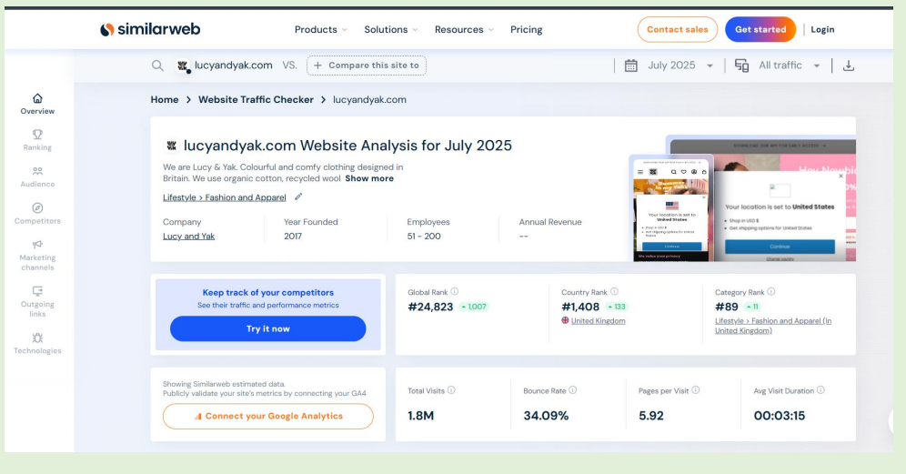906x474 pixels.
Task: Expand the Products menu
Action: click(320, 29)
